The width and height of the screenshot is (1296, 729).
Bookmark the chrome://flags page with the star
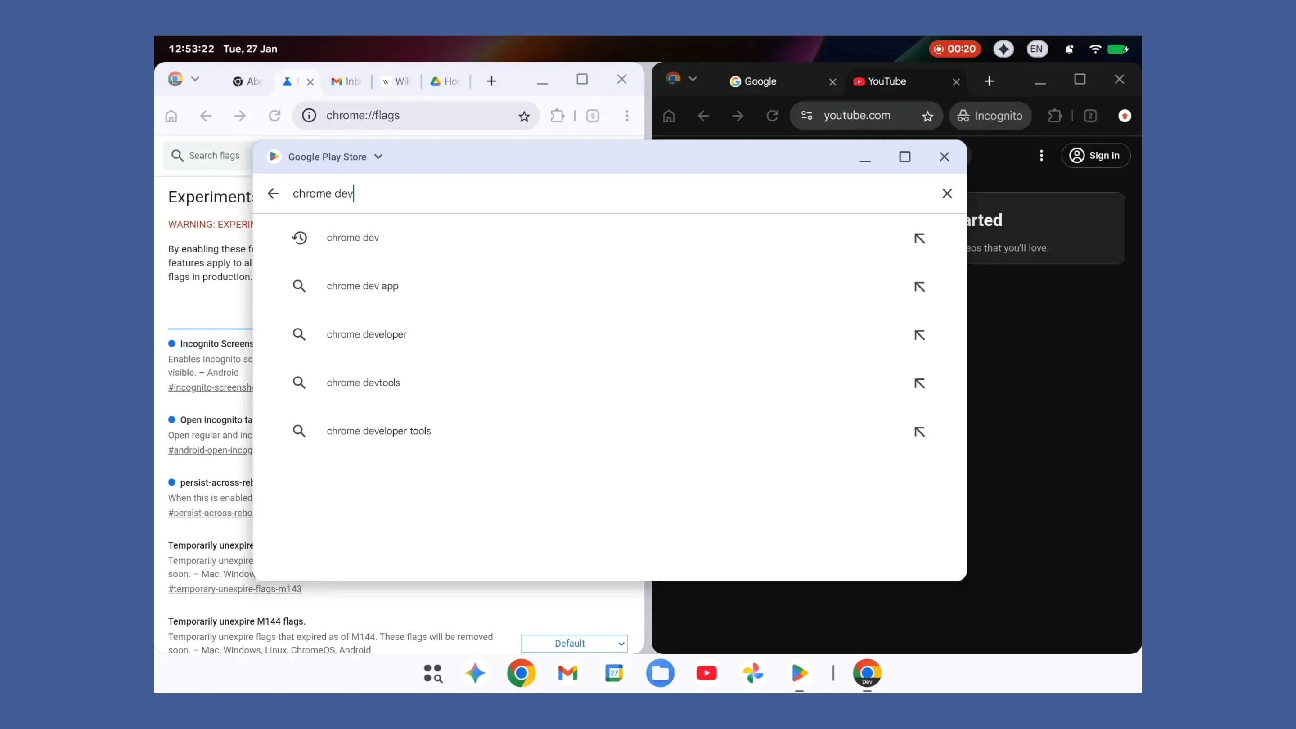(x=524, y=116)
